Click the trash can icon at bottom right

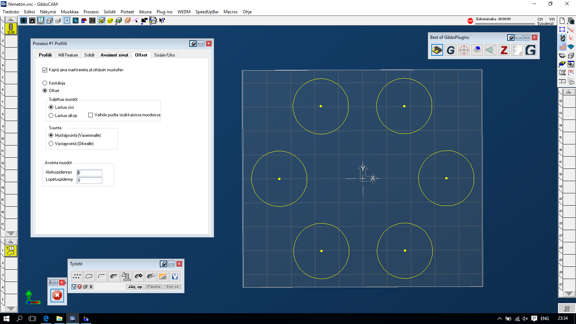pyautogui.click(x=567, y=309)
